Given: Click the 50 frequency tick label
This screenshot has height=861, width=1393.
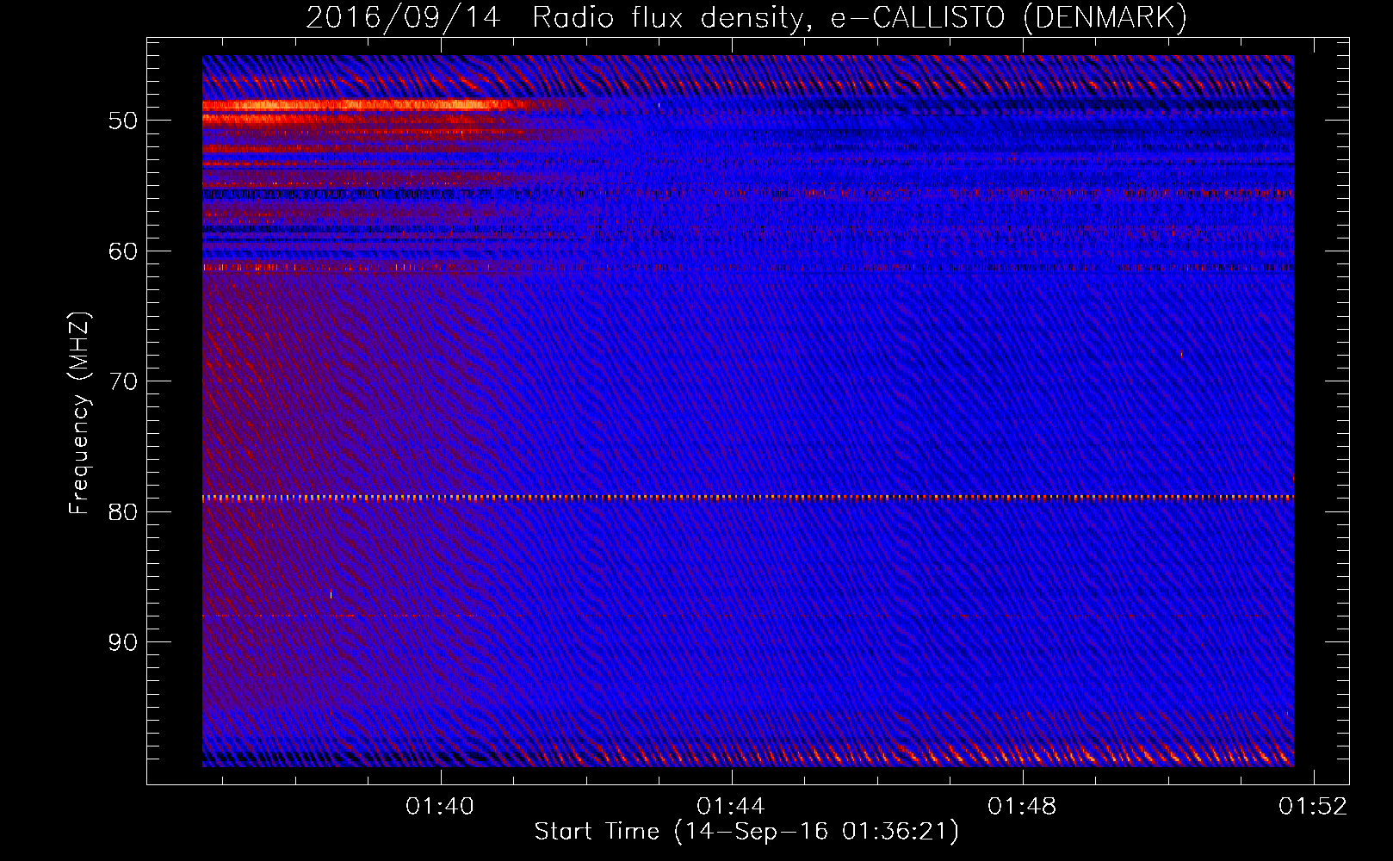Looking at the screenshot, I should tap(123, 121).
